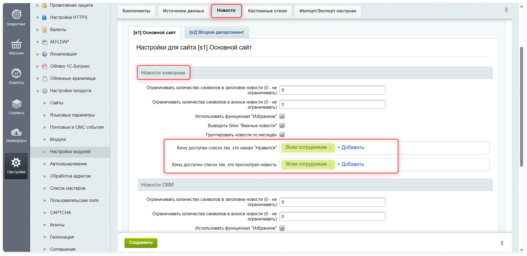527x256 pixels.
Task: Select the Настройки gear icon
Action: 16,163
